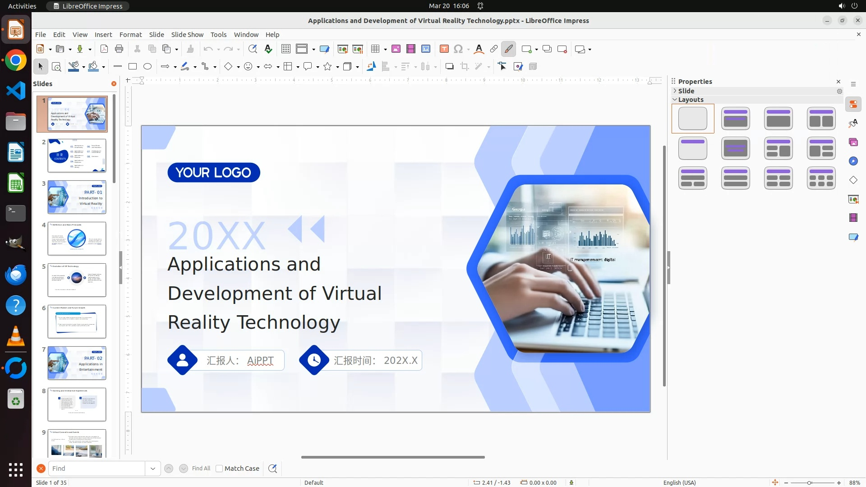Click the Crop Image tool icon
The width and height of the screenshot is (866, 487).
coord(465,66)
